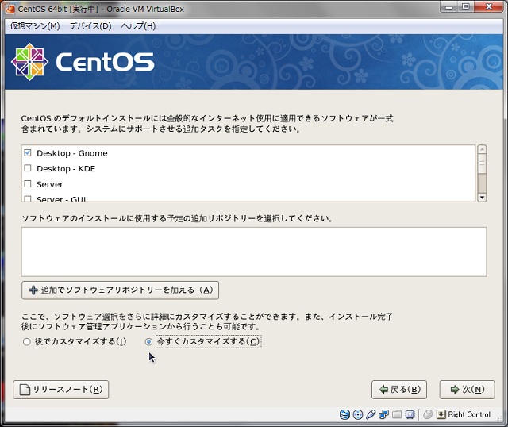Close the VirtualBox window

pyautogui.click(x=489, y=7)
